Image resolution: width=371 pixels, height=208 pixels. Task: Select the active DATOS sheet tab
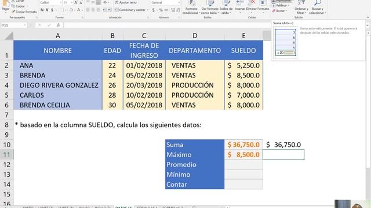coord(124,207)
